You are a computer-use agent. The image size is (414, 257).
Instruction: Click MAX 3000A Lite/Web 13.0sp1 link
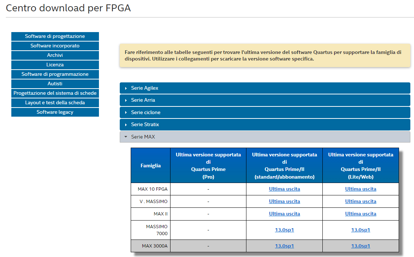[x=361, y=246]
